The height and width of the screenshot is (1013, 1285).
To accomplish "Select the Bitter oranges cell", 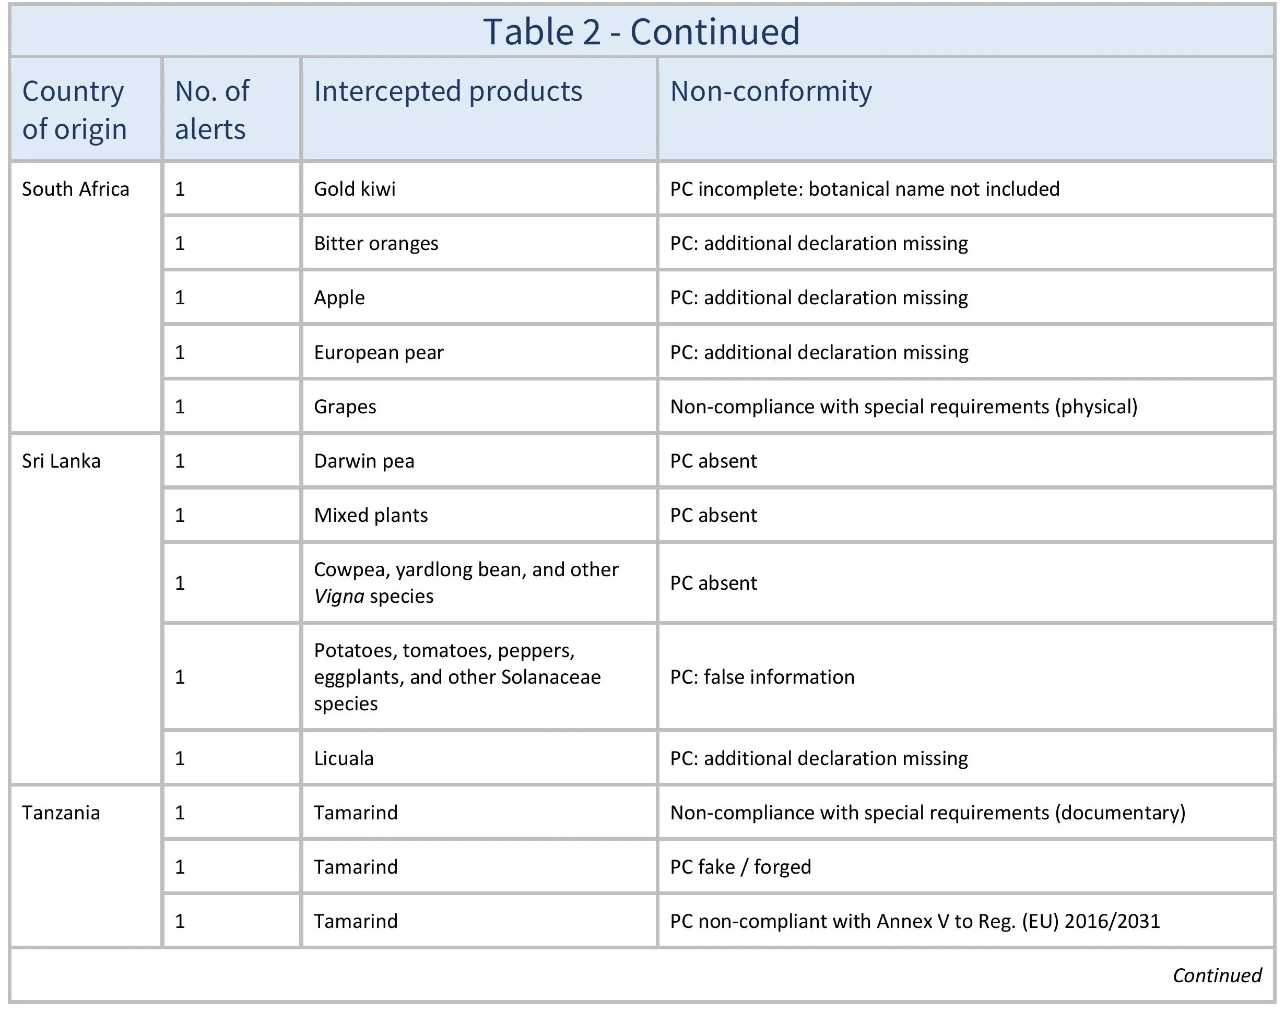I will tap(375, 243).
